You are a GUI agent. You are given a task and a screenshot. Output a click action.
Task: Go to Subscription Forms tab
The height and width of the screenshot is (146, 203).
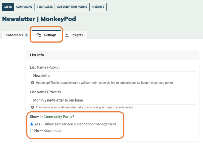click(72, 7)
